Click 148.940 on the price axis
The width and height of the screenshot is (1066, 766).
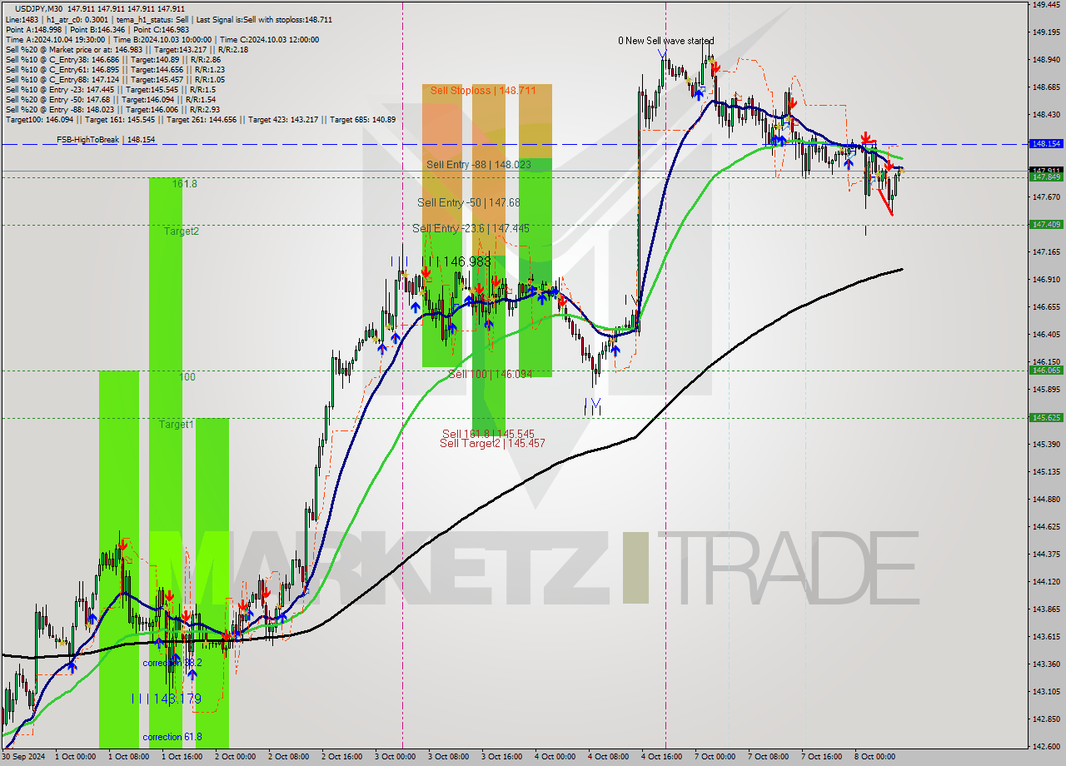[1046, 60]
